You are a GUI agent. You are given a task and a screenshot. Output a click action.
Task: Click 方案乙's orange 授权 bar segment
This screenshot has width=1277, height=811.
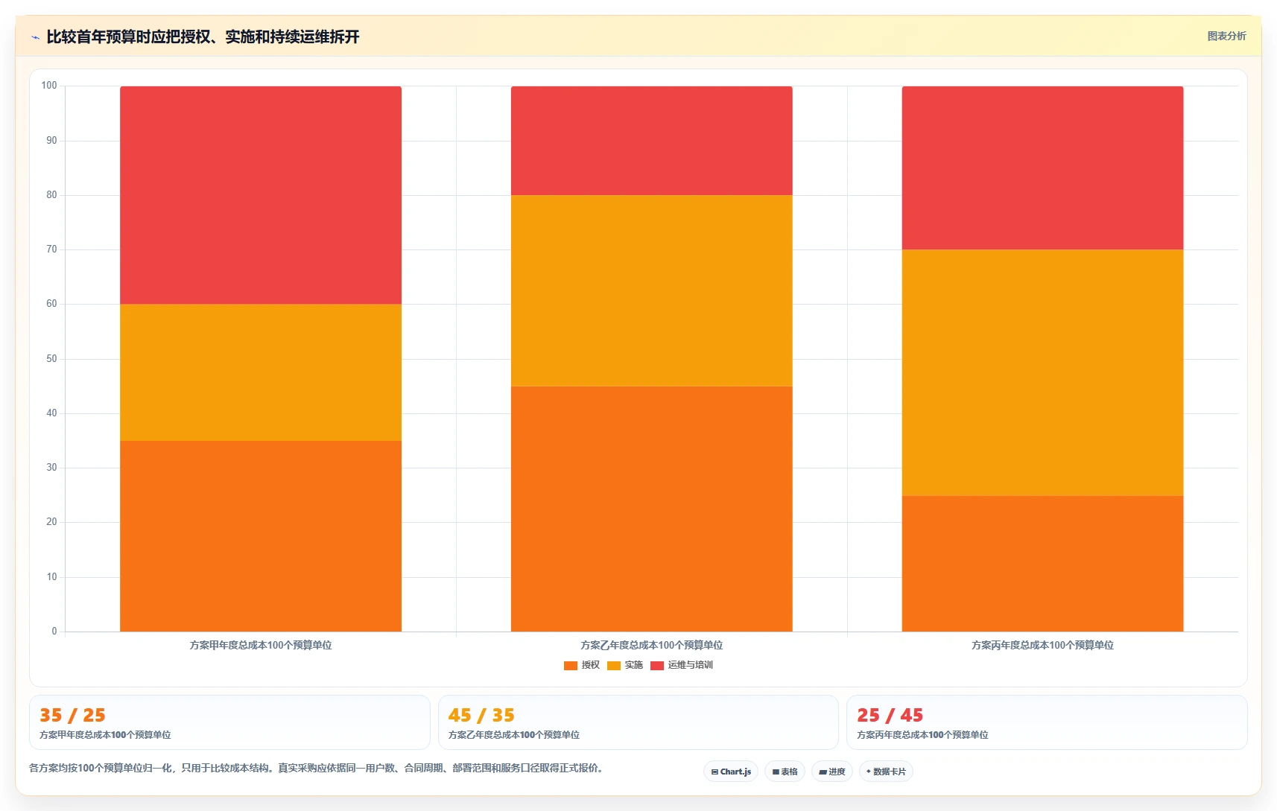point(652,509)
